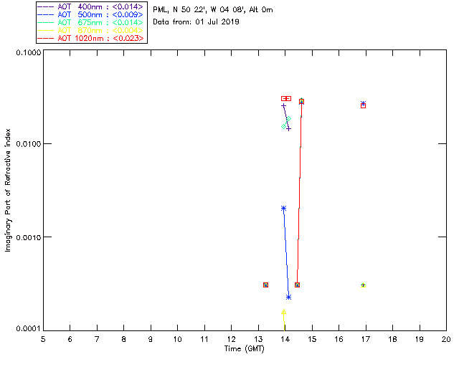Click the yellow triangle marker near 14 GMT
Image resolution: width=459 pixels, height=367 pixels.
click(x=283, y=312)
